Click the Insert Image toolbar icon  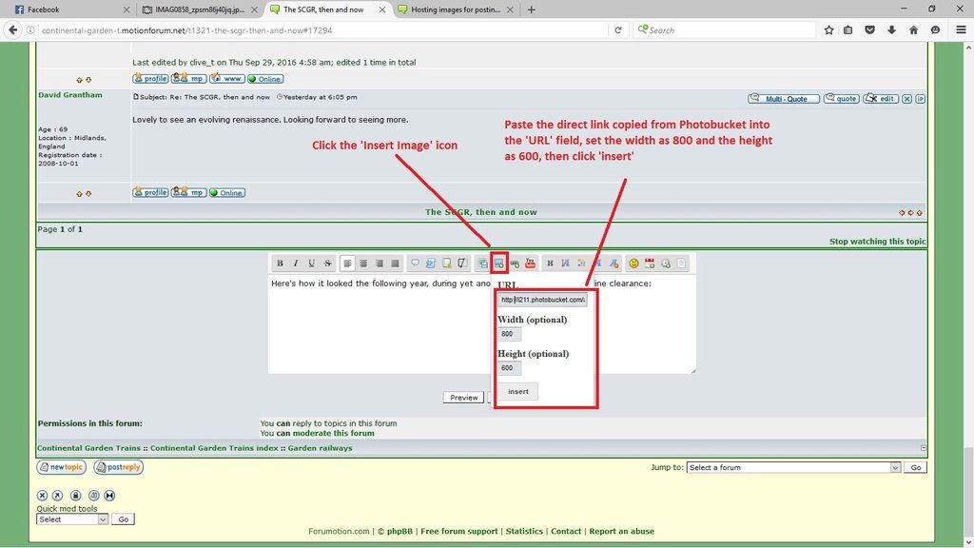tap(498, 264)
